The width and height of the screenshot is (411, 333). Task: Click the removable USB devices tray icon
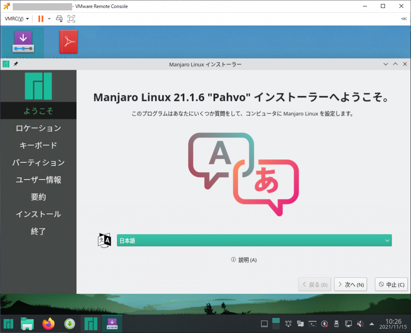tap(337, 324)
